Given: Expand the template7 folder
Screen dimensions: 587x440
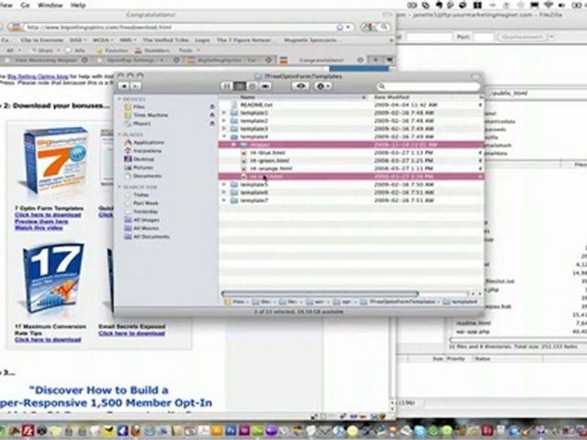Looking at the screenshot, I should point(224,200).
